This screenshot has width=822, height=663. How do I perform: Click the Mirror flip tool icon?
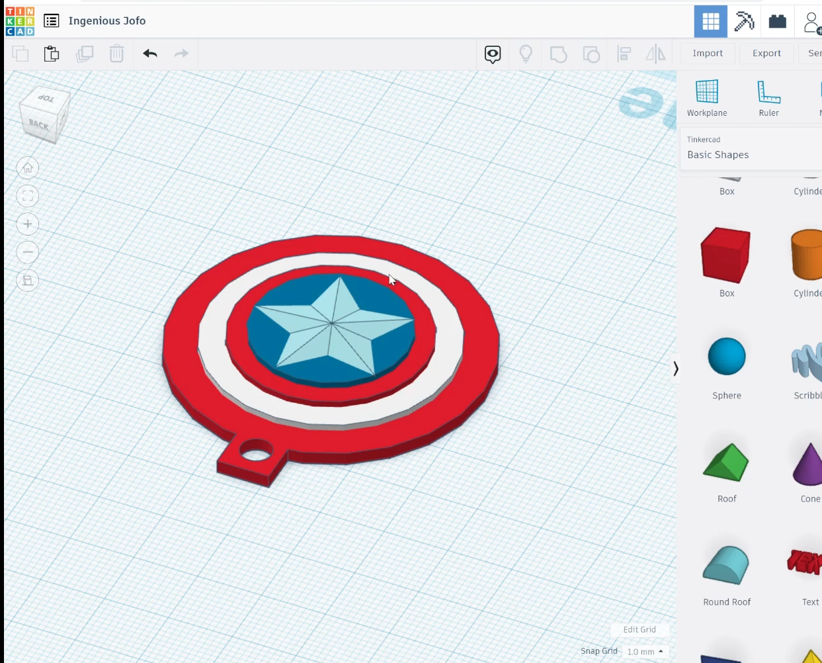click(655, 54)
